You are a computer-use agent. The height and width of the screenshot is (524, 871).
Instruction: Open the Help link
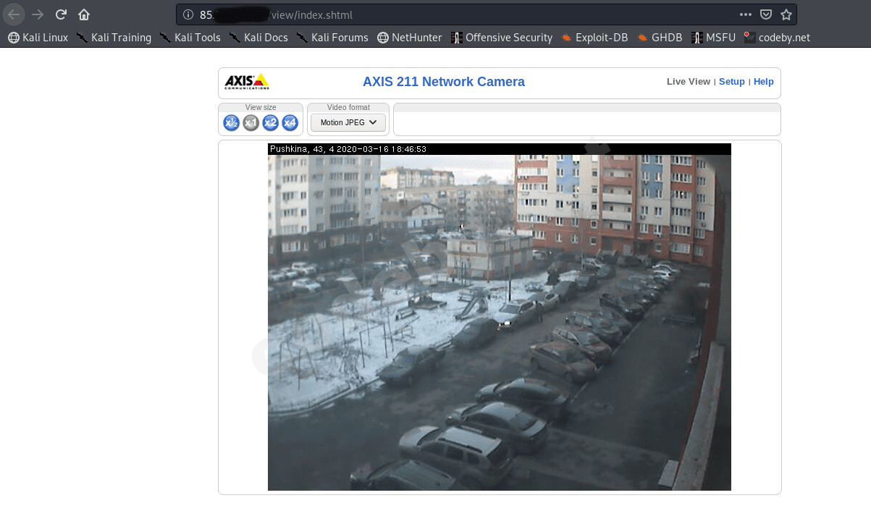pos(763,82)
